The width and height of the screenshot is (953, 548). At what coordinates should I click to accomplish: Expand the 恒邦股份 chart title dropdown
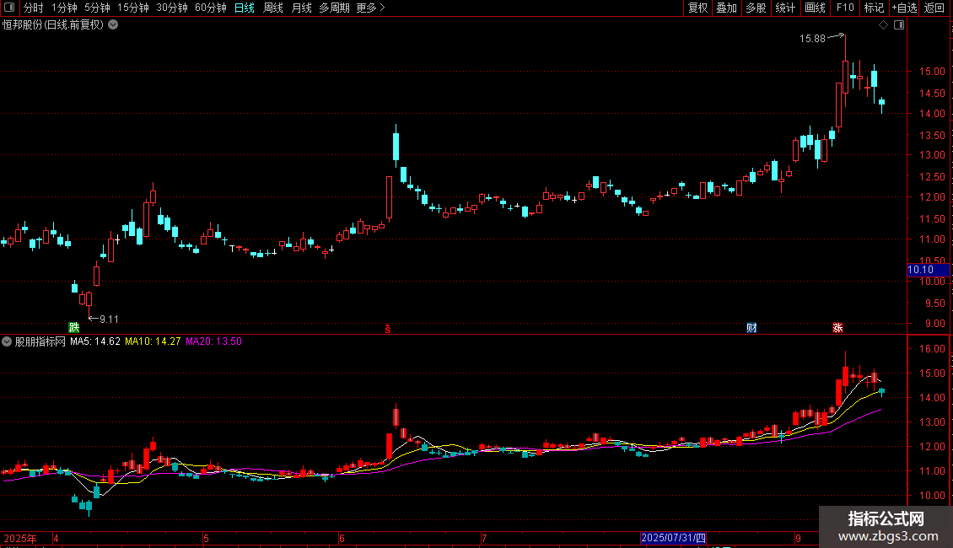pos(113,25)
